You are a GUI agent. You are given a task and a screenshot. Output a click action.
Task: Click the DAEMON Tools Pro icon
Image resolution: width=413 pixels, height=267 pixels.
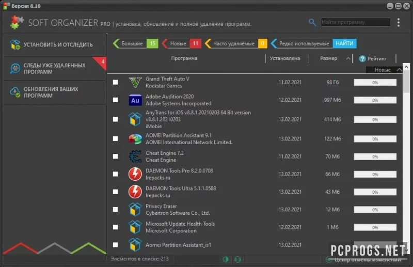[x=135, y=174]
